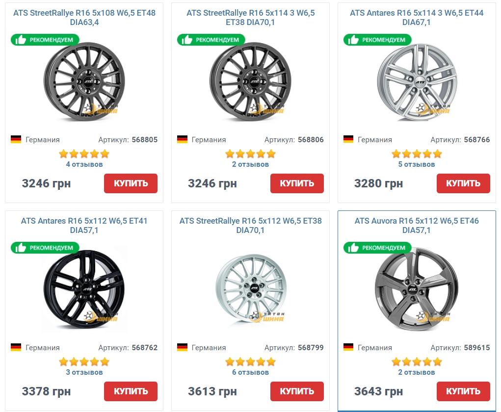The image size is (501, 412).
Task: Open the 6 отзывов reviews link
Action: (250, 372)
